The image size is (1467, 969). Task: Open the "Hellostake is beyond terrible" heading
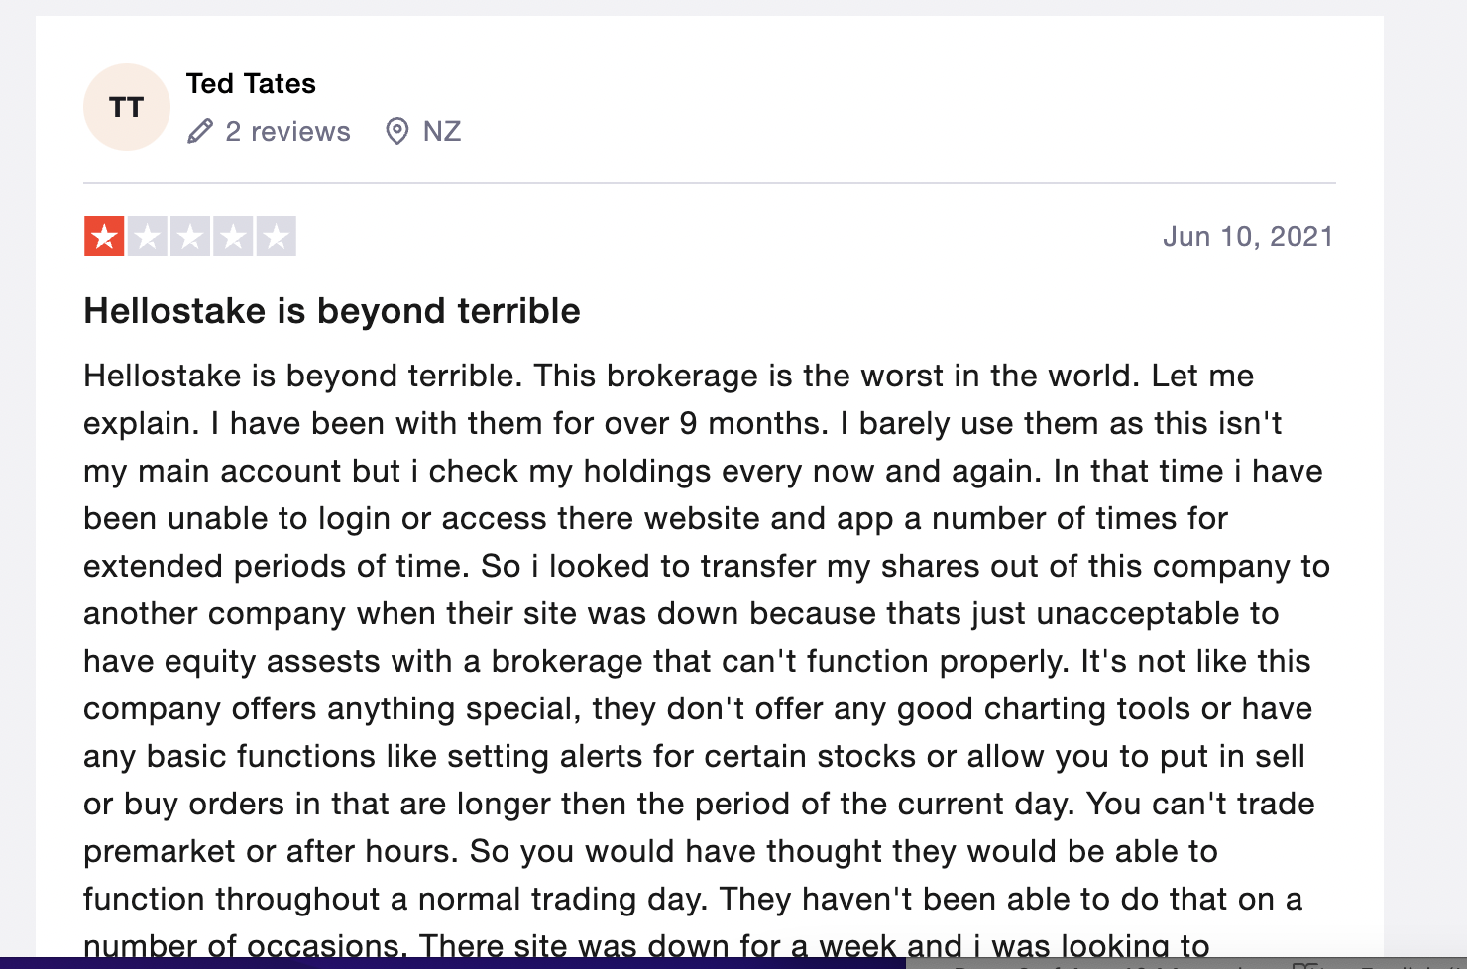pos(332,311)
